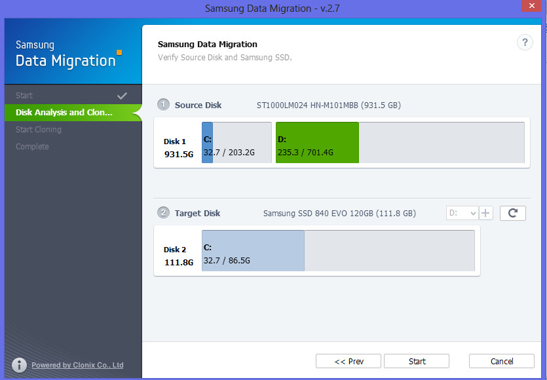This screenshot has height=380, width=547.
Task: Click the checkmark on the Start step
Action: [x=122, y=95]
